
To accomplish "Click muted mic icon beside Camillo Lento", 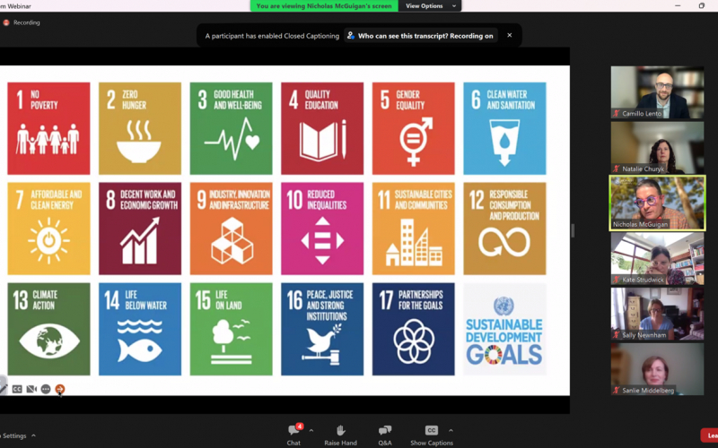I will 617,114.
